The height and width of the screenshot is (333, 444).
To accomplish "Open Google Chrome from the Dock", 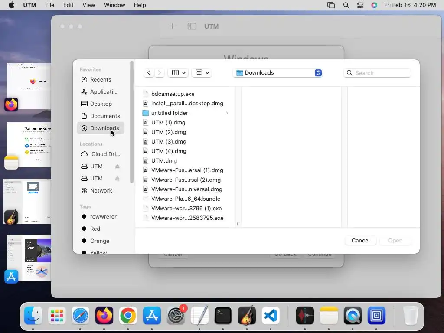I will 128,316.
